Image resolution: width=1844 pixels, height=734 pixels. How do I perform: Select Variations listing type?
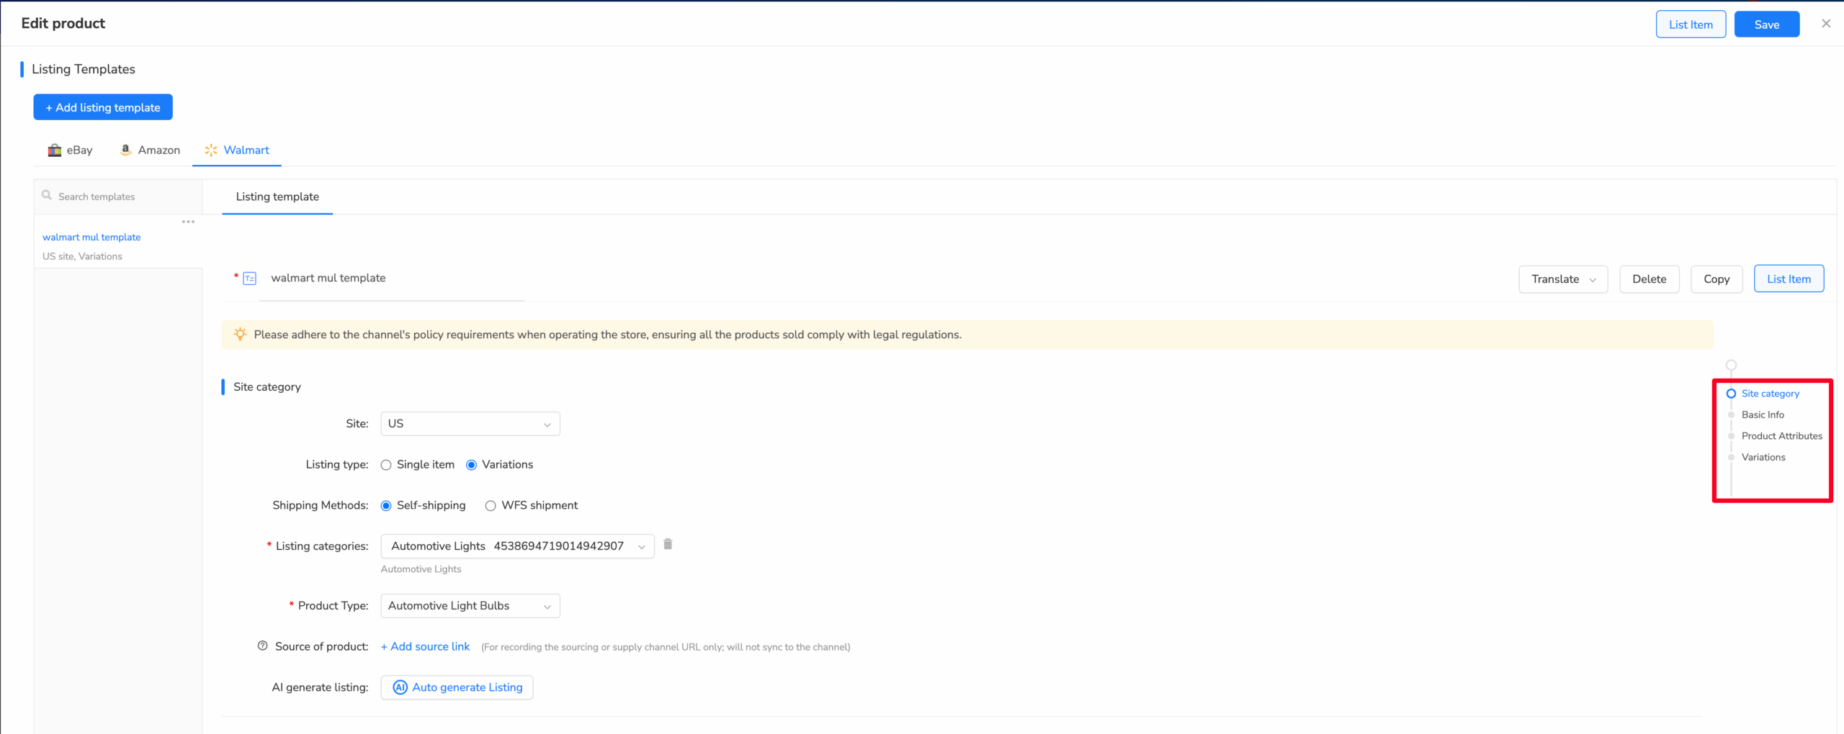[472, 465]
